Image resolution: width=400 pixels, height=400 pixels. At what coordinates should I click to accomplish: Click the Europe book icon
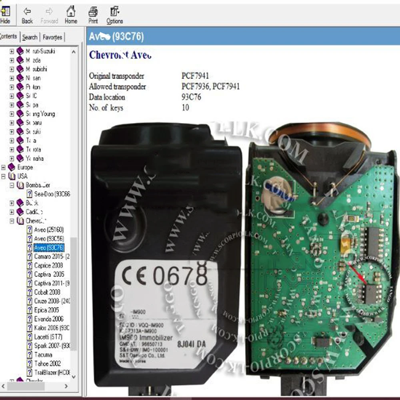coord(12,167)
